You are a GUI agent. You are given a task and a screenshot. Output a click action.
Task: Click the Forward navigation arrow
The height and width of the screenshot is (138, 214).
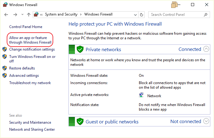pos(14,15)
